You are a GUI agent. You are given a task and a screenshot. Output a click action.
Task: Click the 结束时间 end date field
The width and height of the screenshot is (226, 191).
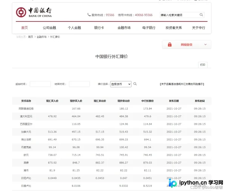(x=79, y=84)
